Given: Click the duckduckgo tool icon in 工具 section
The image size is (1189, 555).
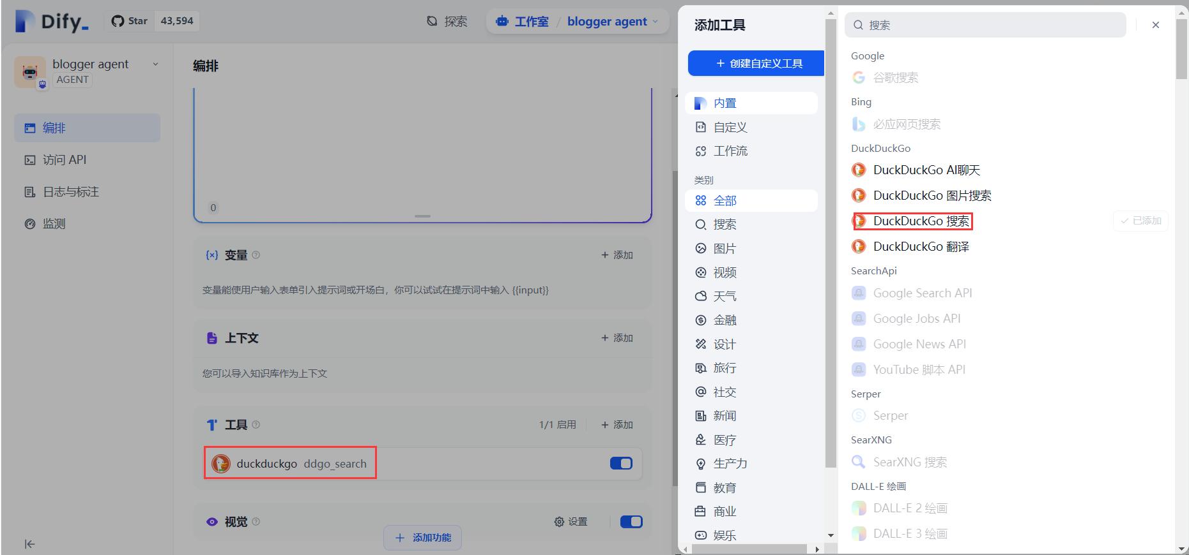Looking at the screenshot, I should coord(221,464).
